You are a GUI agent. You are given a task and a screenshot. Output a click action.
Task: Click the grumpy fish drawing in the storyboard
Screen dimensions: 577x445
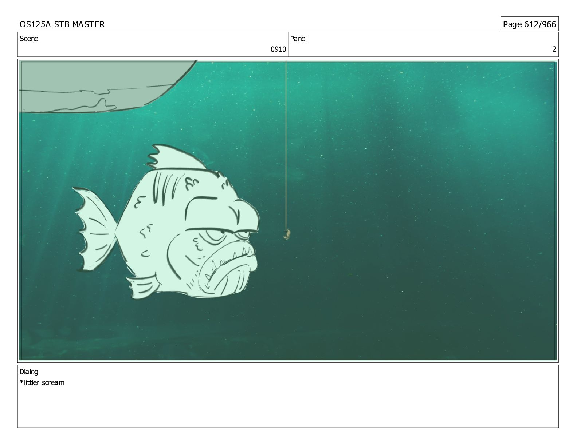coord(166,222)
